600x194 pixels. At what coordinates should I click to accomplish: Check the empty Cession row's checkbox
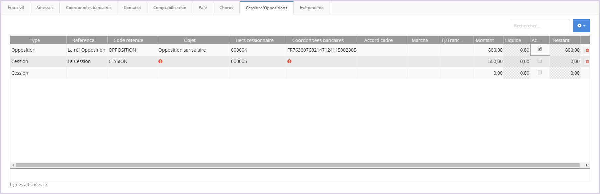pos(540,73)
